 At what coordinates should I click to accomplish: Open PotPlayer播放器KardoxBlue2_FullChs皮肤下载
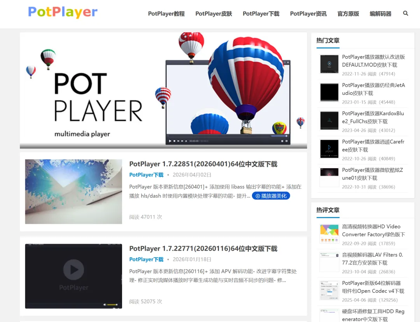pyautogui.click(x=373, y=118)
